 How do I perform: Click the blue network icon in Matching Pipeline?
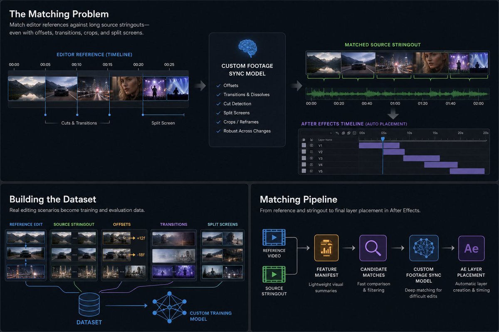(x=423, y=248)
